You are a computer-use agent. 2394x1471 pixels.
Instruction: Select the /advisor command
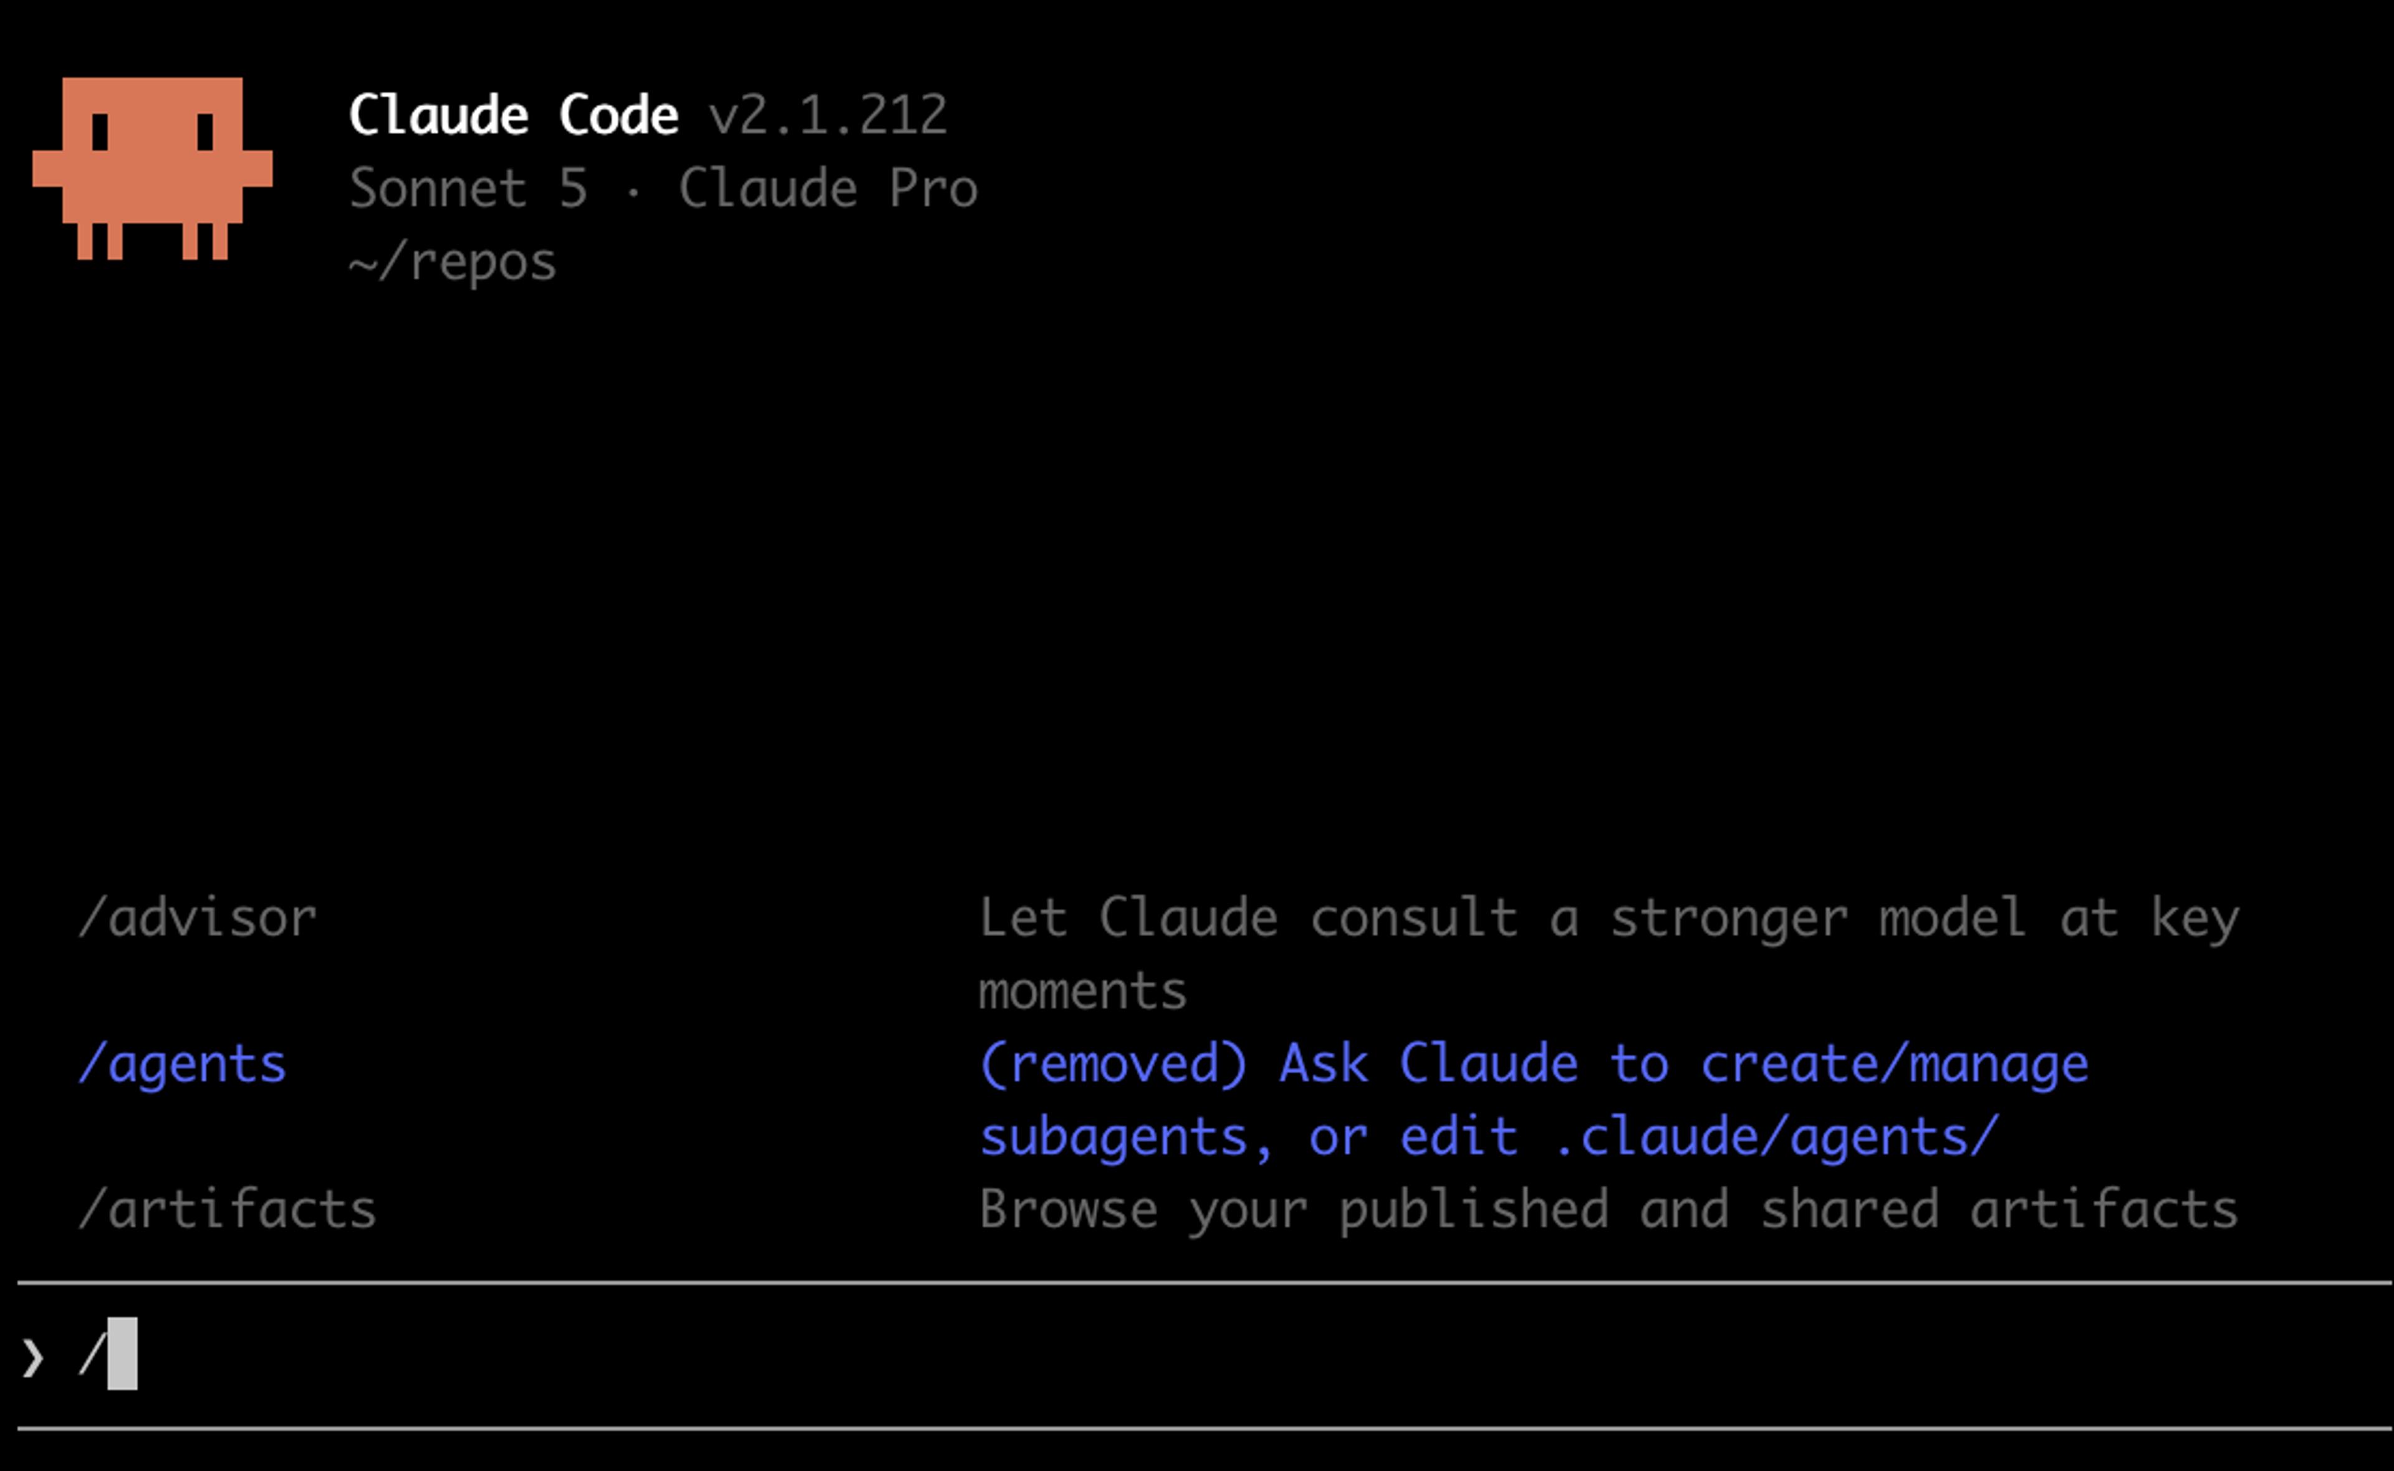[x=198, y=918]
